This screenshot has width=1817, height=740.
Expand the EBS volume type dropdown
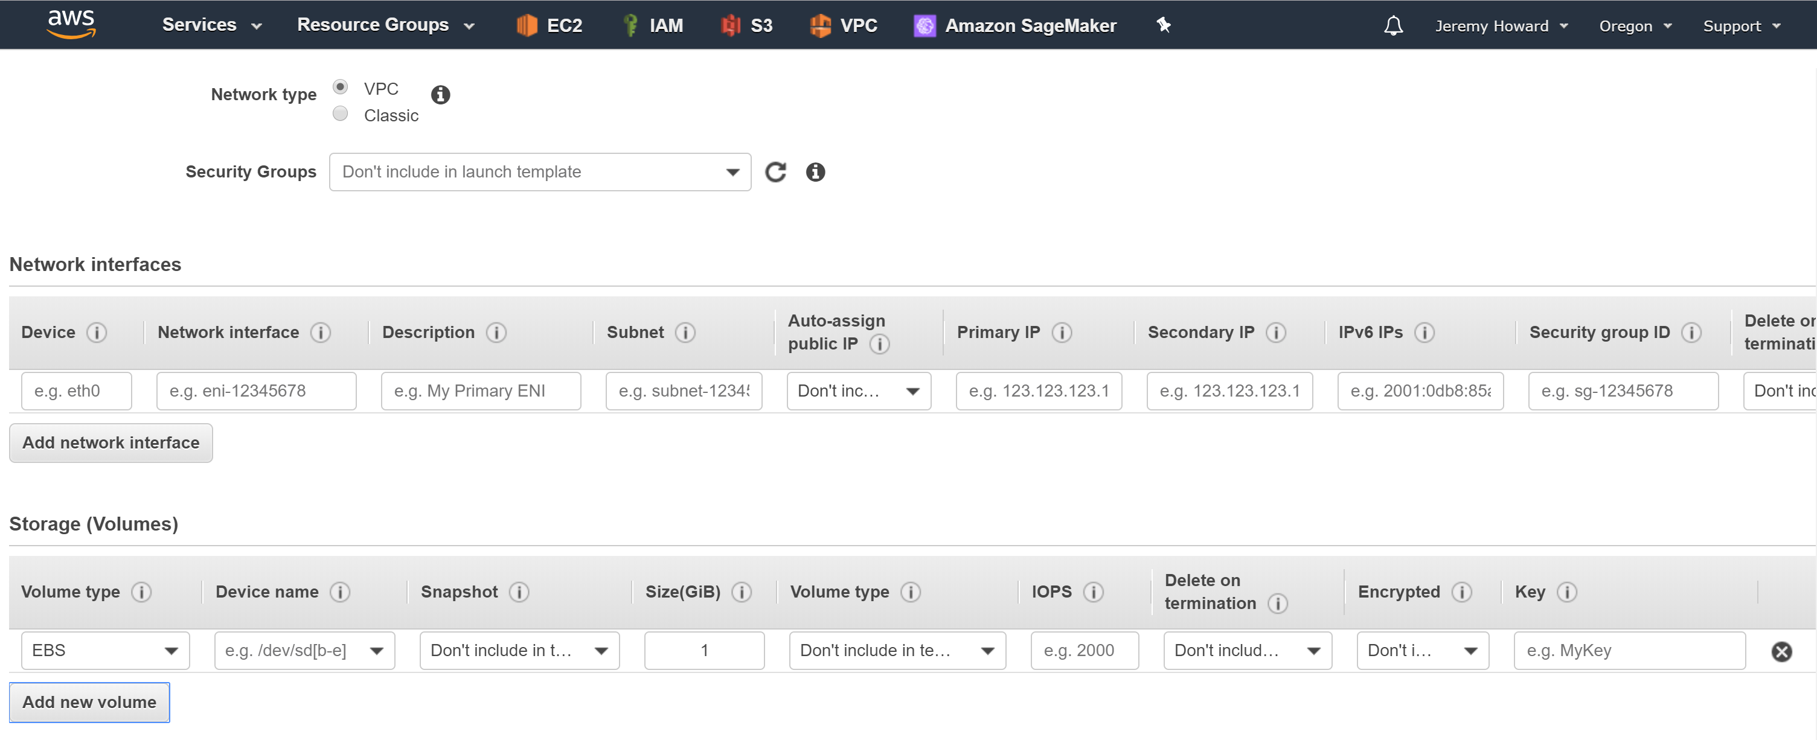(105, 650)
